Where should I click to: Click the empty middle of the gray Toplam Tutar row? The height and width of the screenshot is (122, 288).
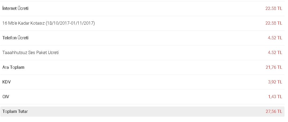[x=145, y=112]
